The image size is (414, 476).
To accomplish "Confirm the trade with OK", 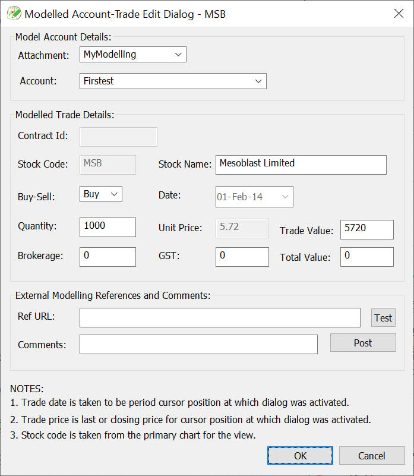I will coord(300,455).
